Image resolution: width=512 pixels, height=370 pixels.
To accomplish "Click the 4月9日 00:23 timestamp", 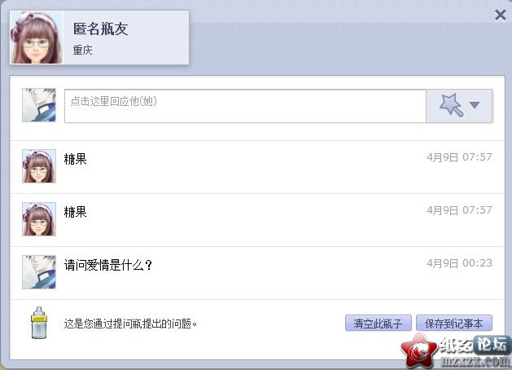I will coord(459,263).
